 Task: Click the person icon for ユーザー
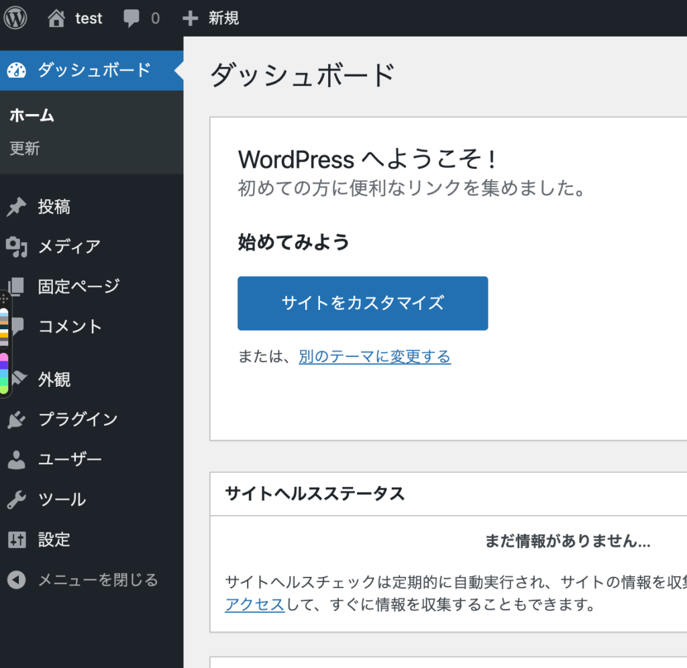tap(17, 459)
